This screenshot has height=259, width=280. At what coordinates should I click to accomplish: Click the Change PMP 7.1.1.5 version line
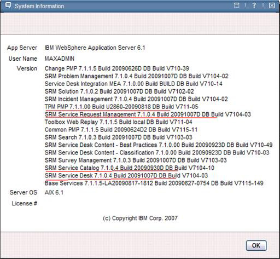117,68
